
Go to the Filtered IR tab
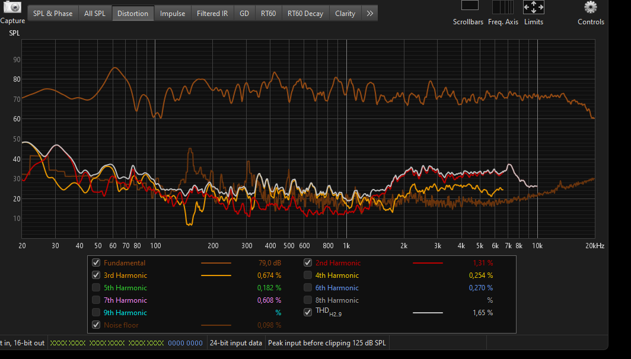[212, 14]
